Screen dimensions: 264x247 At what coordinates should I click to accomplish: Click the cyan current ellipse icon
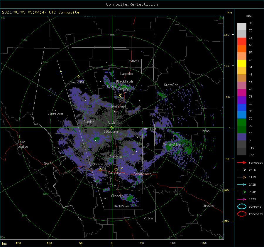coord(242,206)
